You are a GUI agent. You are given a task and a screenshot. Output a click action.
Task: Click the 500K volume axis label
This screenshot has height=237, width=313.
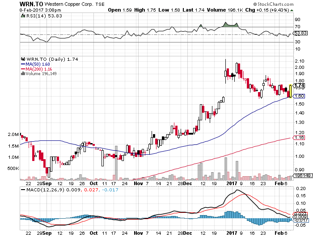tap(13, 169)
